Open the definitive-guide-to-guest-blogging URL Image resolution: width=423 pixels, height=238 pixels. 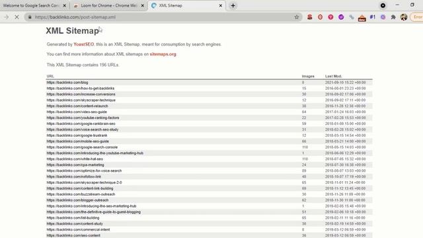coord(94,212)
